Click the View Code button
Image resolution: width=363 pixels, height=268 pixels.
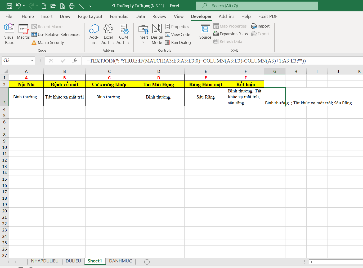pyautogui.click(x=178, y=35)
